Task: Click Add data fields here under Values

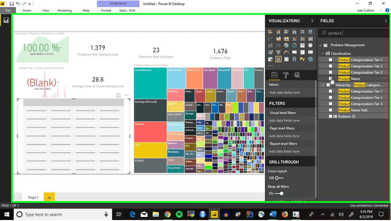Action: [x=291, y=93]
